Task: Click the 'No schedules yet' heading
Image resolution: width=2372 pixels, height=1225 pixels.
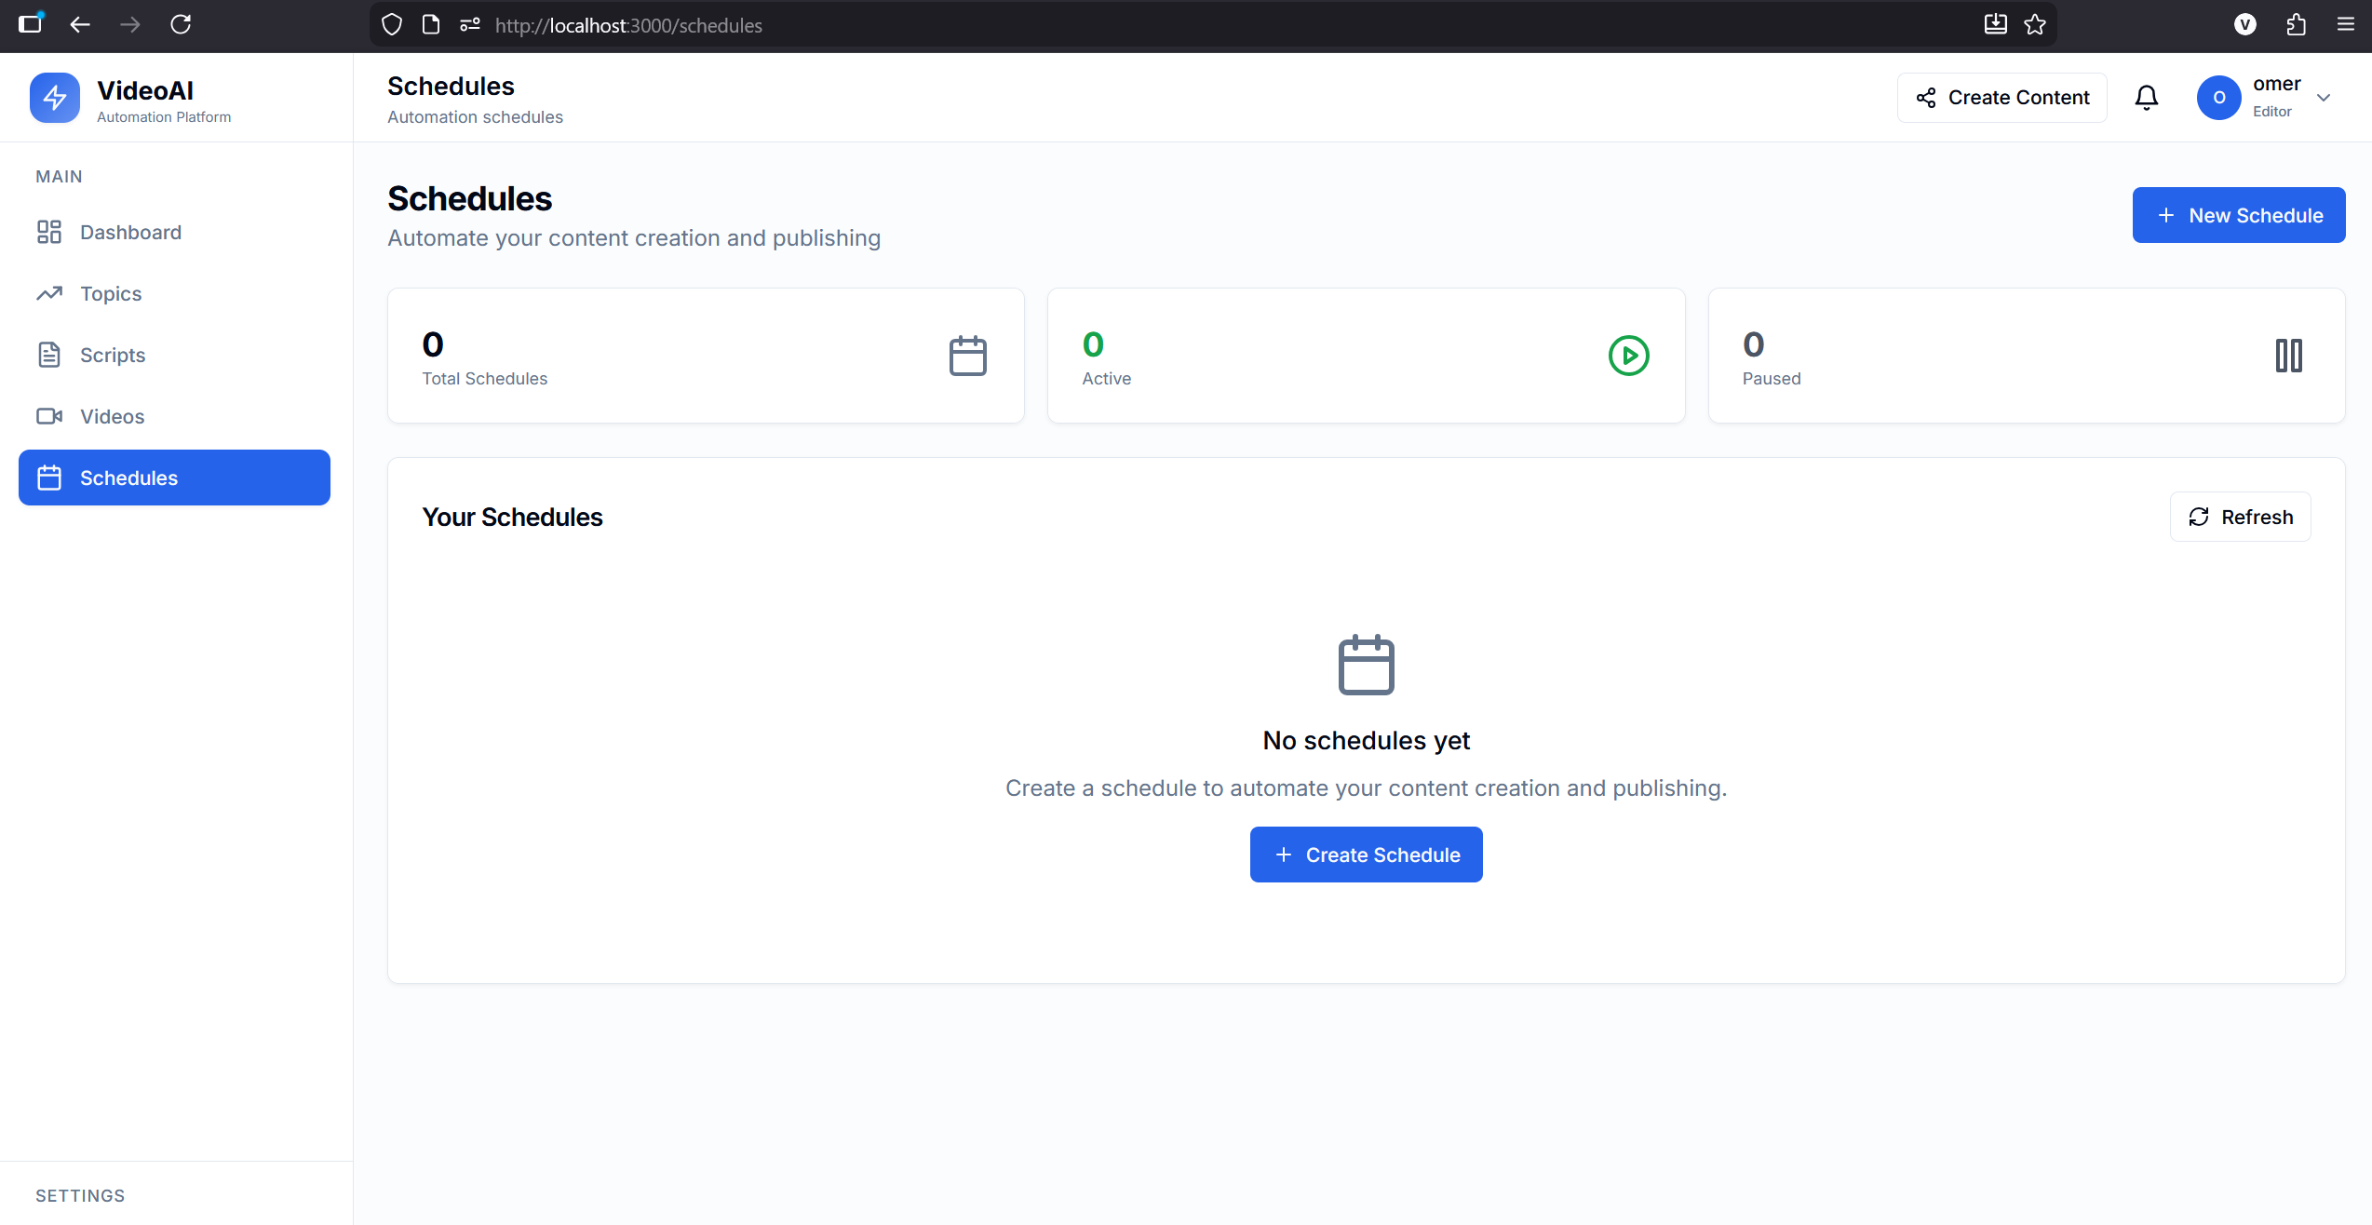Action: [1367, 740]
